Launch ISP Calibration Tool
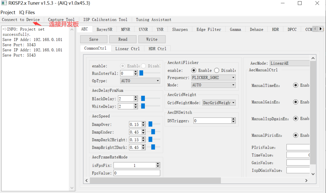The image size is (326, 193). (x=105, y=20)
